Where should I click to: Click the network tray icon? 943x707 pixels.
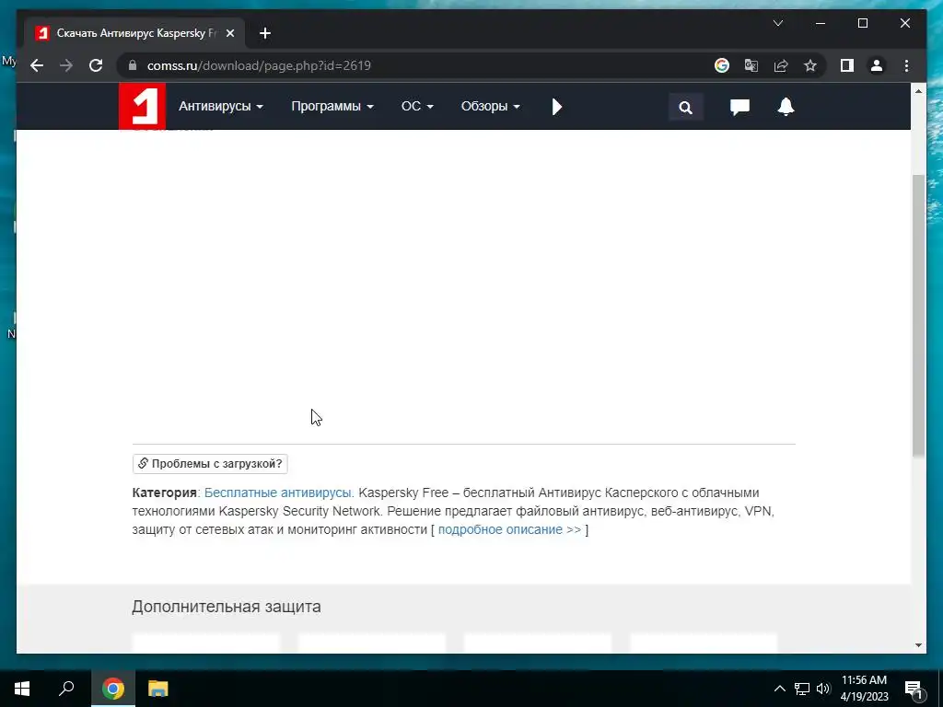(x=802, y=689)
